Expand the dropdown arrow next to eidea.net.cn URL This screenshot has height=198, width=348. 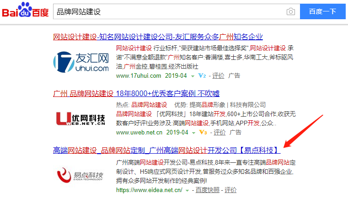pos(187,190)
